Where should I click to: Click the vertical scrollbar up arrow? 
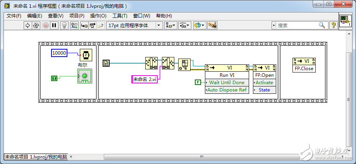(349, 33)
